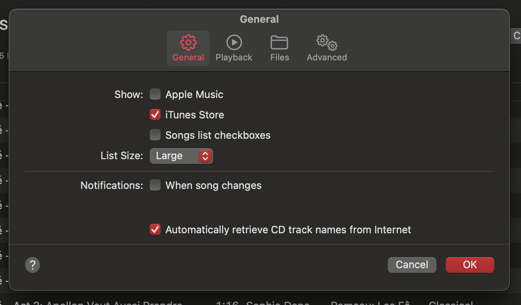Open the List Size dropdown
The height and width of the screenshot is (305, 521).
click(174, 156)
